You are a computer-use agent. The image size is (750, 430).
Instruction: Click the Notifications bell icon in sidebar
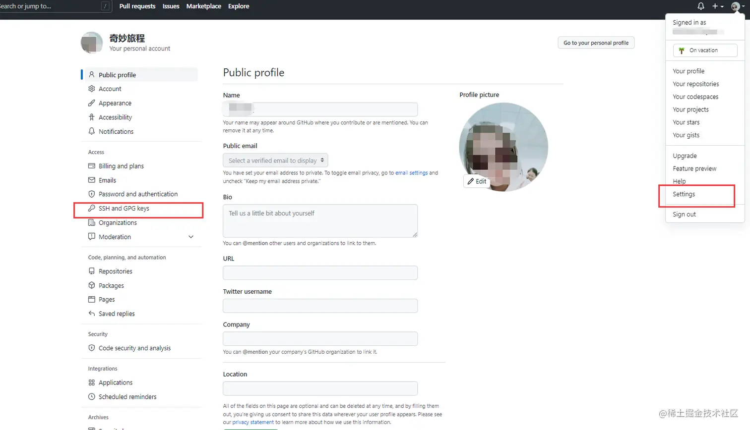click(x=91, y=131)
